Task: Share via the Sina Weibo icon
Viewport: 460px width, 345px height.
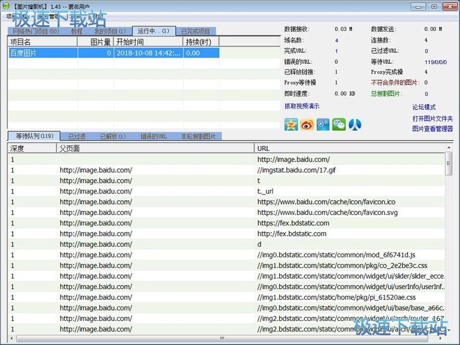Action: tap(307, 125)
